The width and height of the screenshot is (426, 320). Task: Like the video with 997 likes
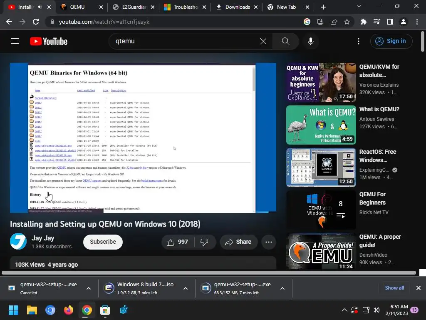click(178, 242)
